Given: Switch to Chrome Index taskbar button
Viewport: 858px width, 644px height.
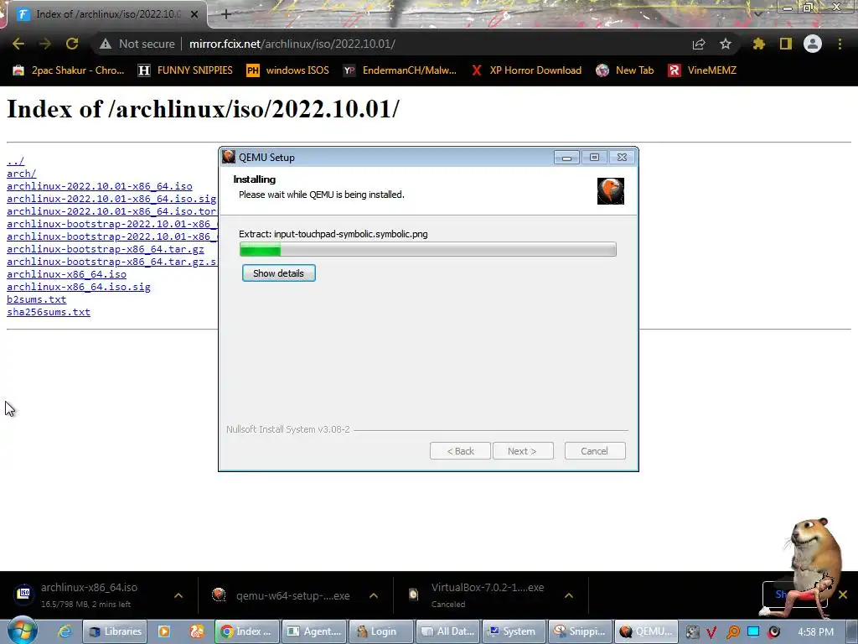Looking at the screenshot, I should click(x=247, y=631).
